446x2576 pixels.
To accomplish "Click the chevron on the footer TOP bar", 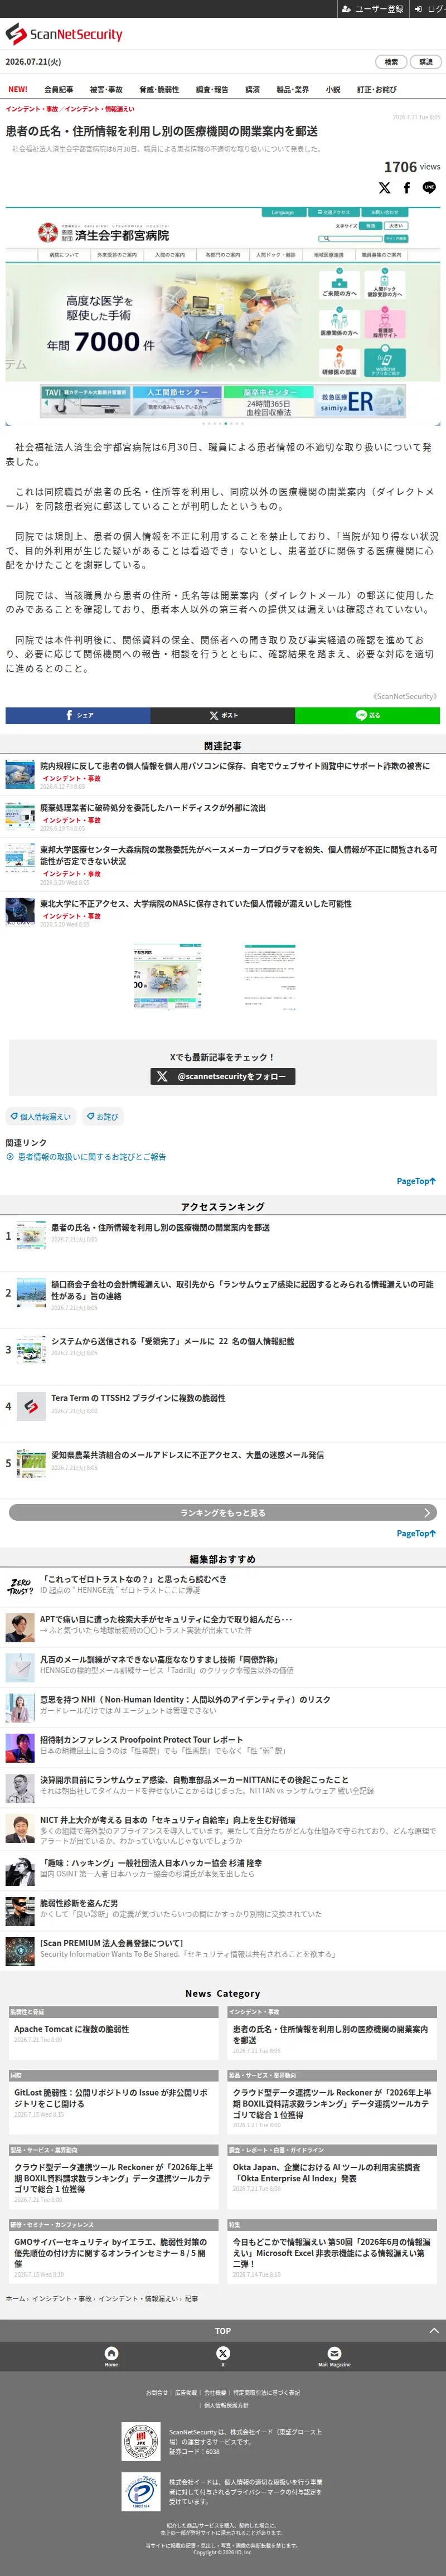I will click(434, 2330).
